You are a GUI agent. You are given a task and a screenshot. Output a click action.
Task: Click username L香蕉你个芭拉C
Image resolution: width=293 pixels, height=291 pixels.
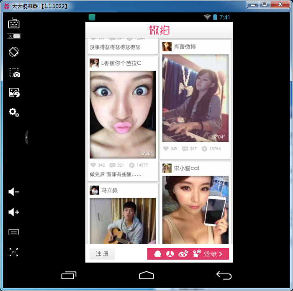click(121, 63)
